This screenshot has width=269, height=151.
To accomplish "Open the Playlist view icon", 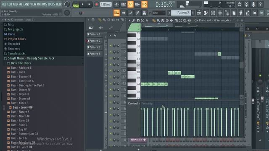I will [x=199, y=13].
